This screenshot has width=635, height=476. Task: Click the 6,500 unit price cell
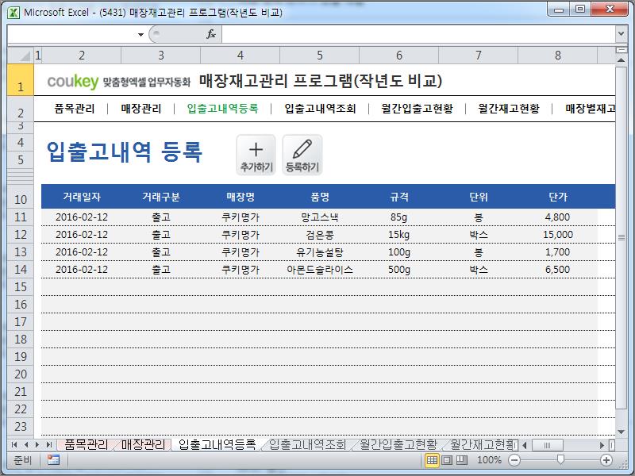[x=558, y=270]
